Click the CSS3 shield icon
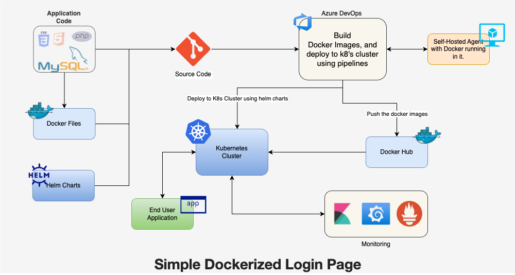This screenshot has width=515, height=275. [x=44, y=39]
